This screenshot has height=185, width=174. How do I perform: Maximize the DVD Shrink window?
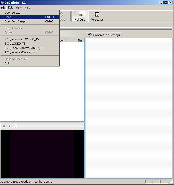(x=166, y=3)
